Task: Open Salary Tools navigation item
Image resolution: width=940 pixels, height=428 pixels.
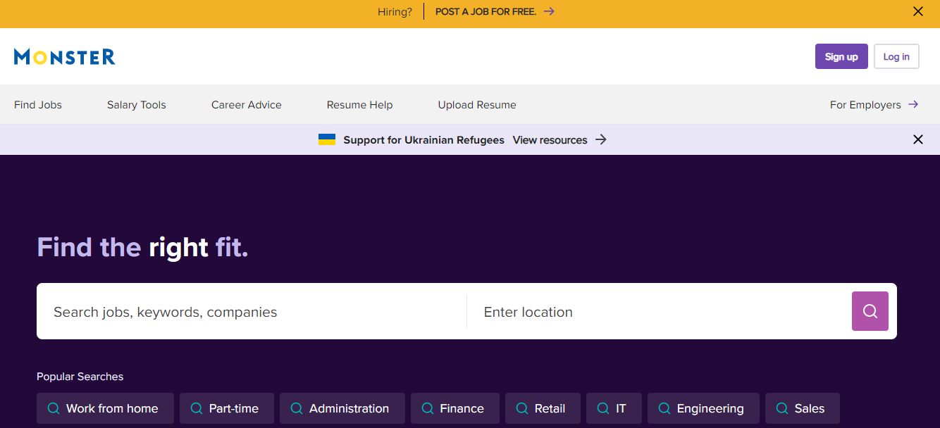Action: click(137, 105)
